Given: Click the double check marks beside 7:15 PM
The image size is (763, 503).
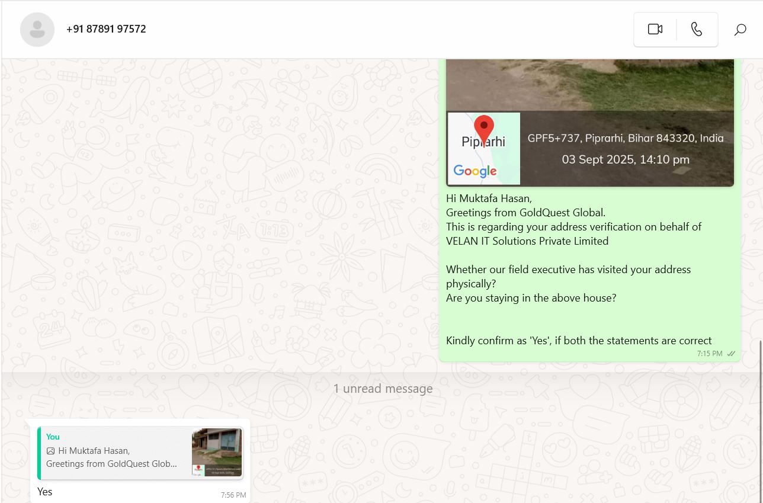Looking at the screenshot, I should (732, 354).
